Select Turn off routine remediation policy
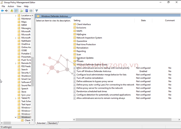The width and height of the screenshot is (181, 129). pos(90,78)
